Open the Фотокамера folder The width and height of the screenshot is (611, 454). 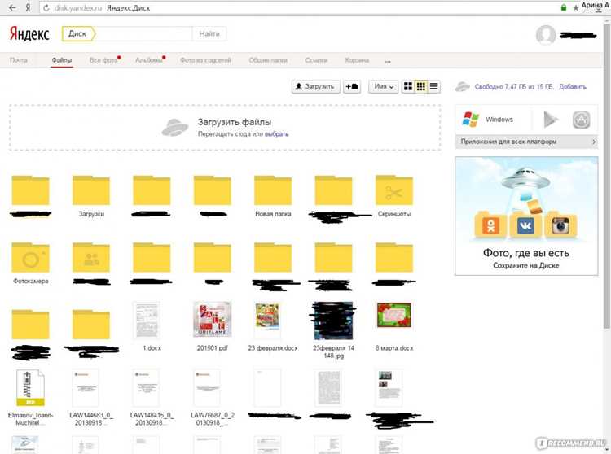click(30, 258)
